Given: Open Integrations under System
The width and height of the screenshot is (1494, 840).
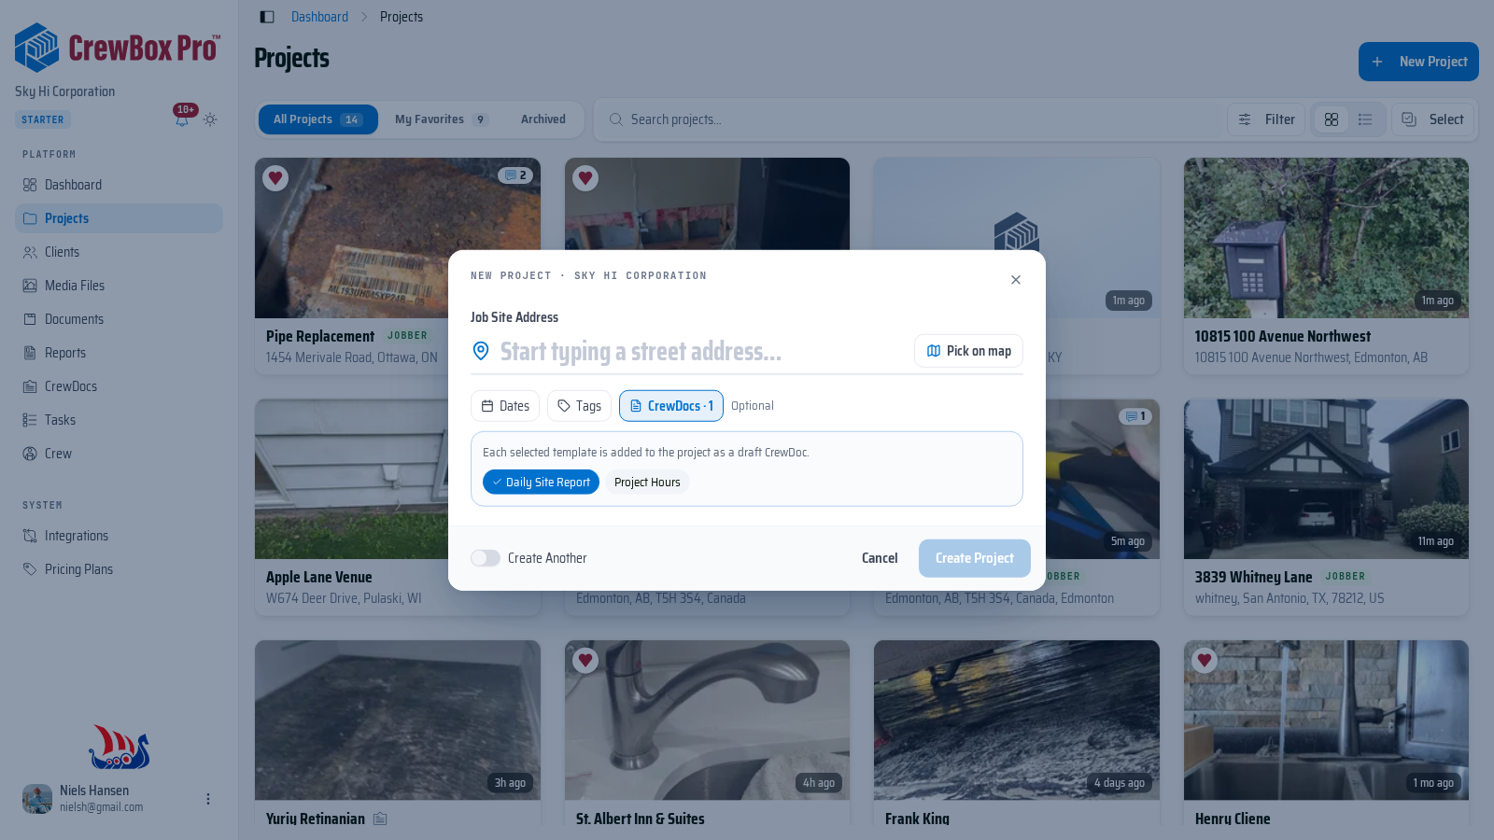Looking at the screenshot, I should coord(119,536).
